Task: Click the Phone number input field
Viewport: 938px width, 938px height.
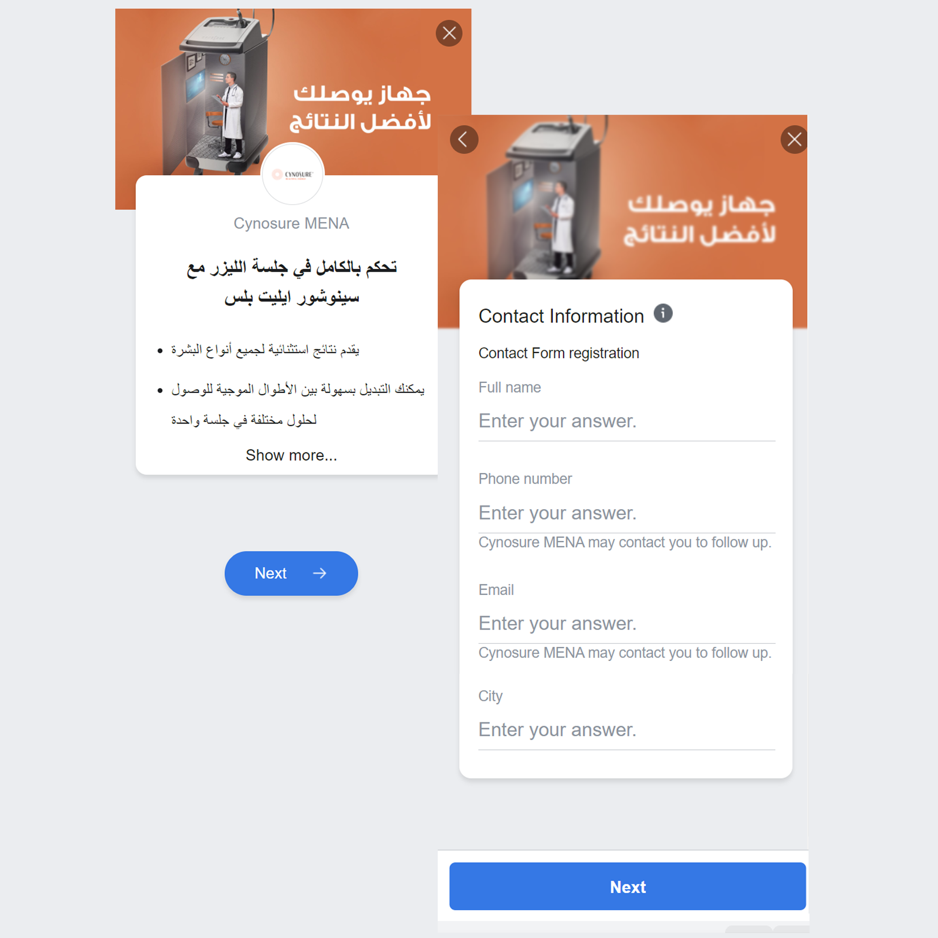Action: 624,513
